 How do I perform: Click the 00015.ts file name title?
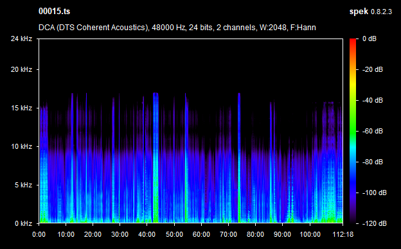(x=54, y=12)
